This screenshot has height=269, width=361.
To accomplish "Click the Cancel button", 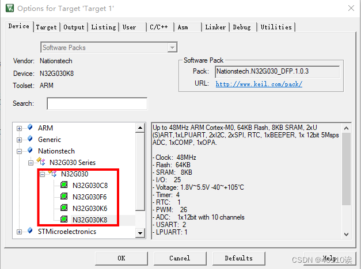I will [180, 259].
